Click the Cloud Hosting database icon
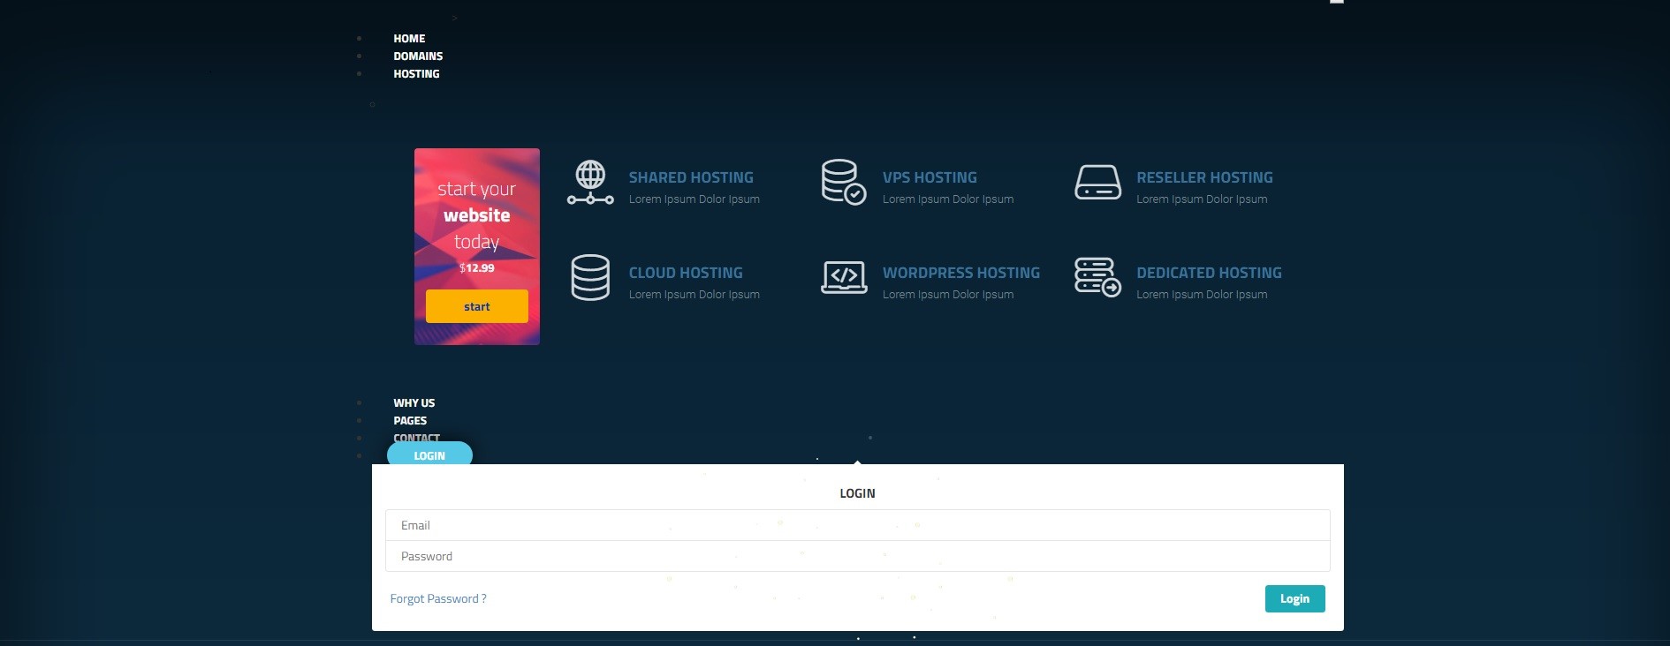This screenshot has height=646, width=1670. click(x=590, y=277)
